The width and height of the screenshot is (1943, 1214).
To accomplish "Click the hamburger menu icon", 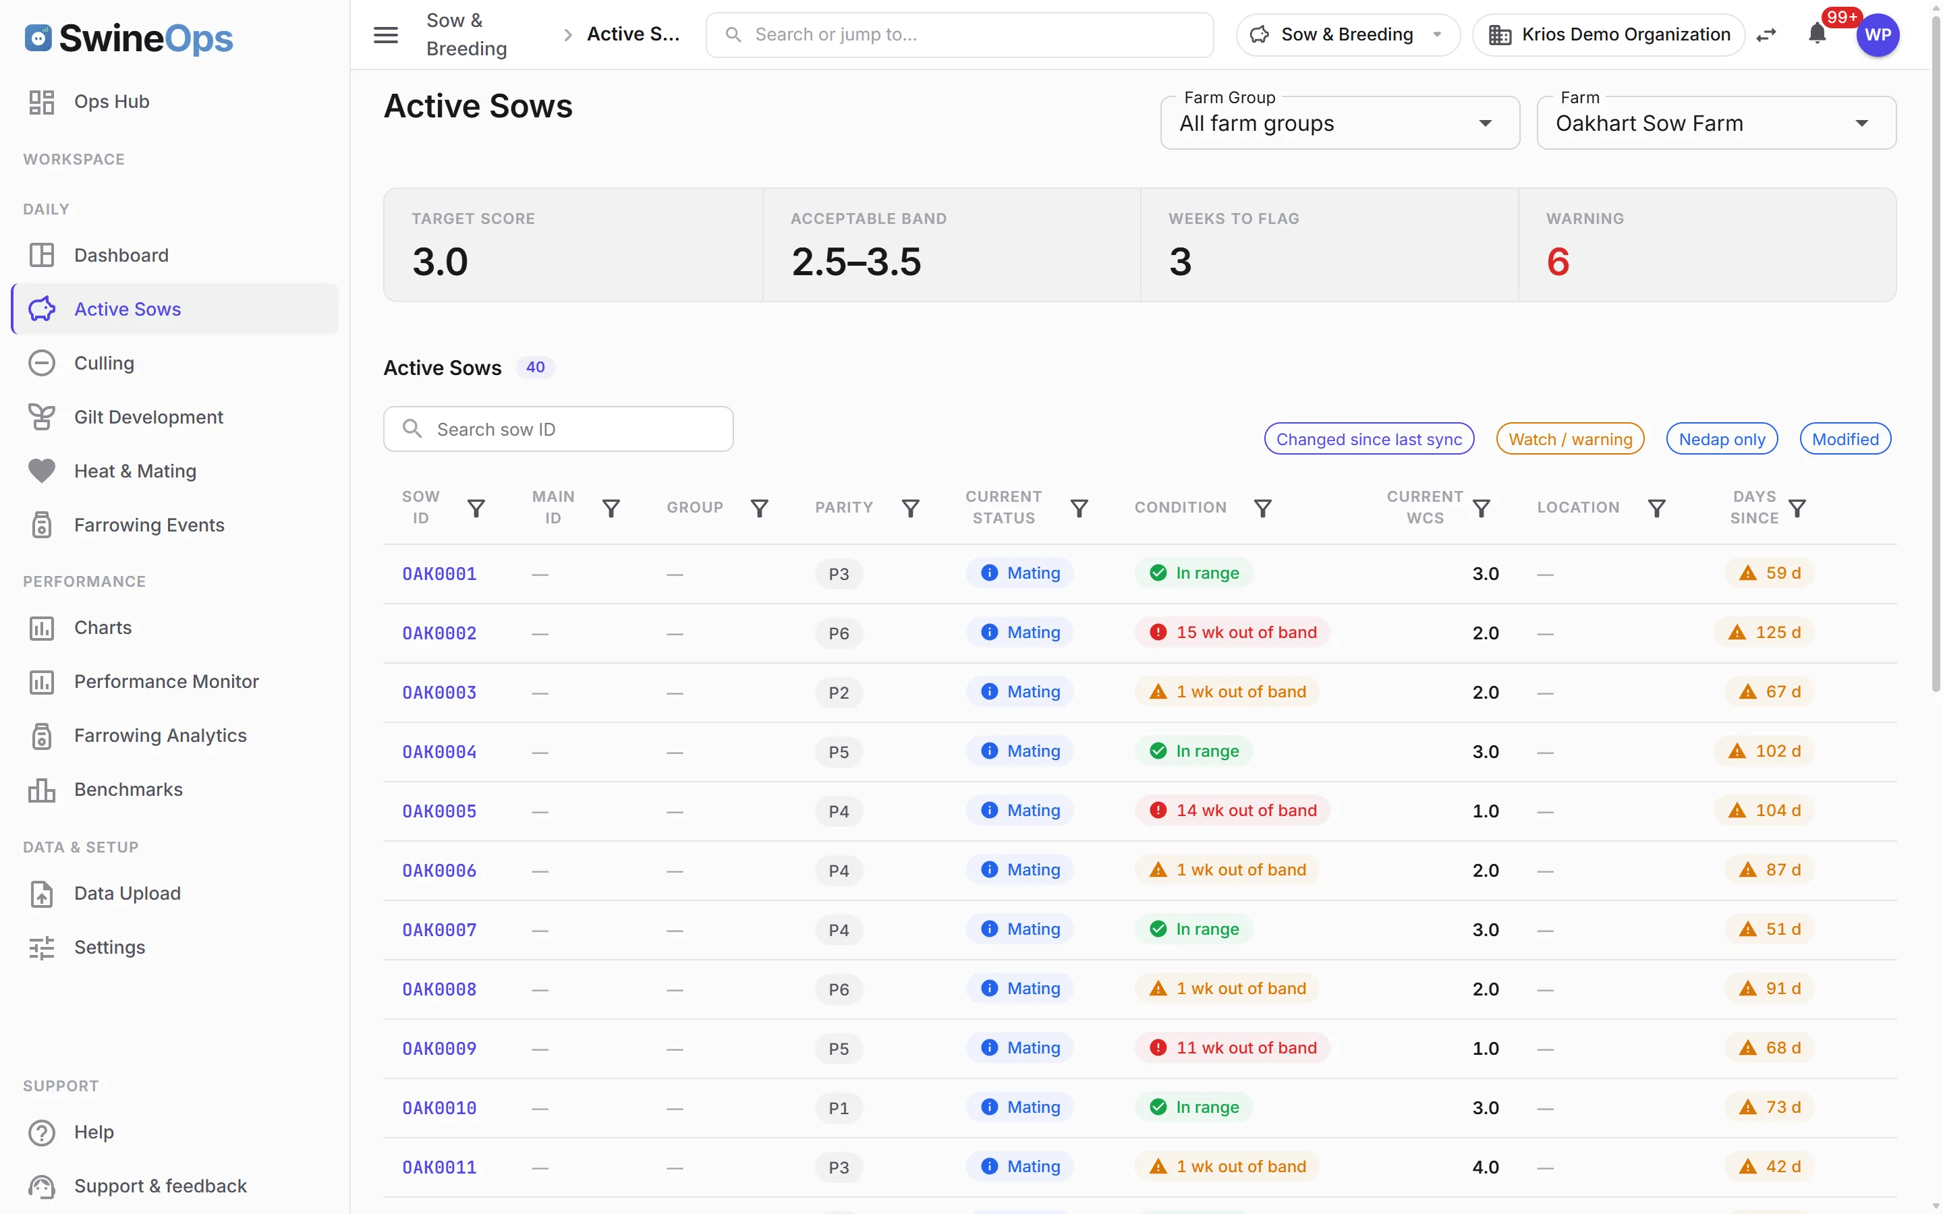I will pos(385,34).
